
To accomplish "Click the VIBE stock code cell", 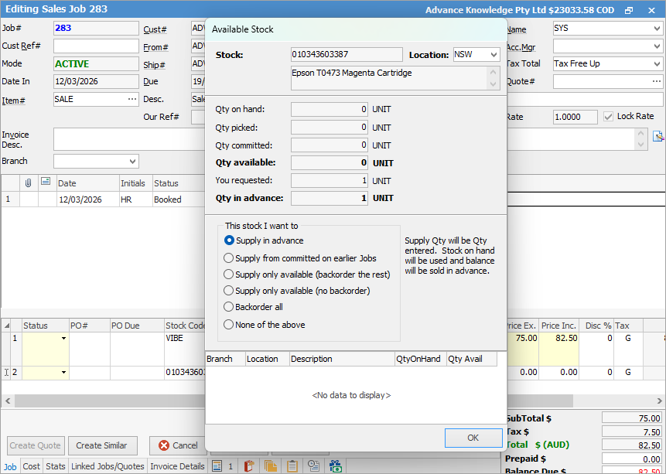I will (185, 350).
